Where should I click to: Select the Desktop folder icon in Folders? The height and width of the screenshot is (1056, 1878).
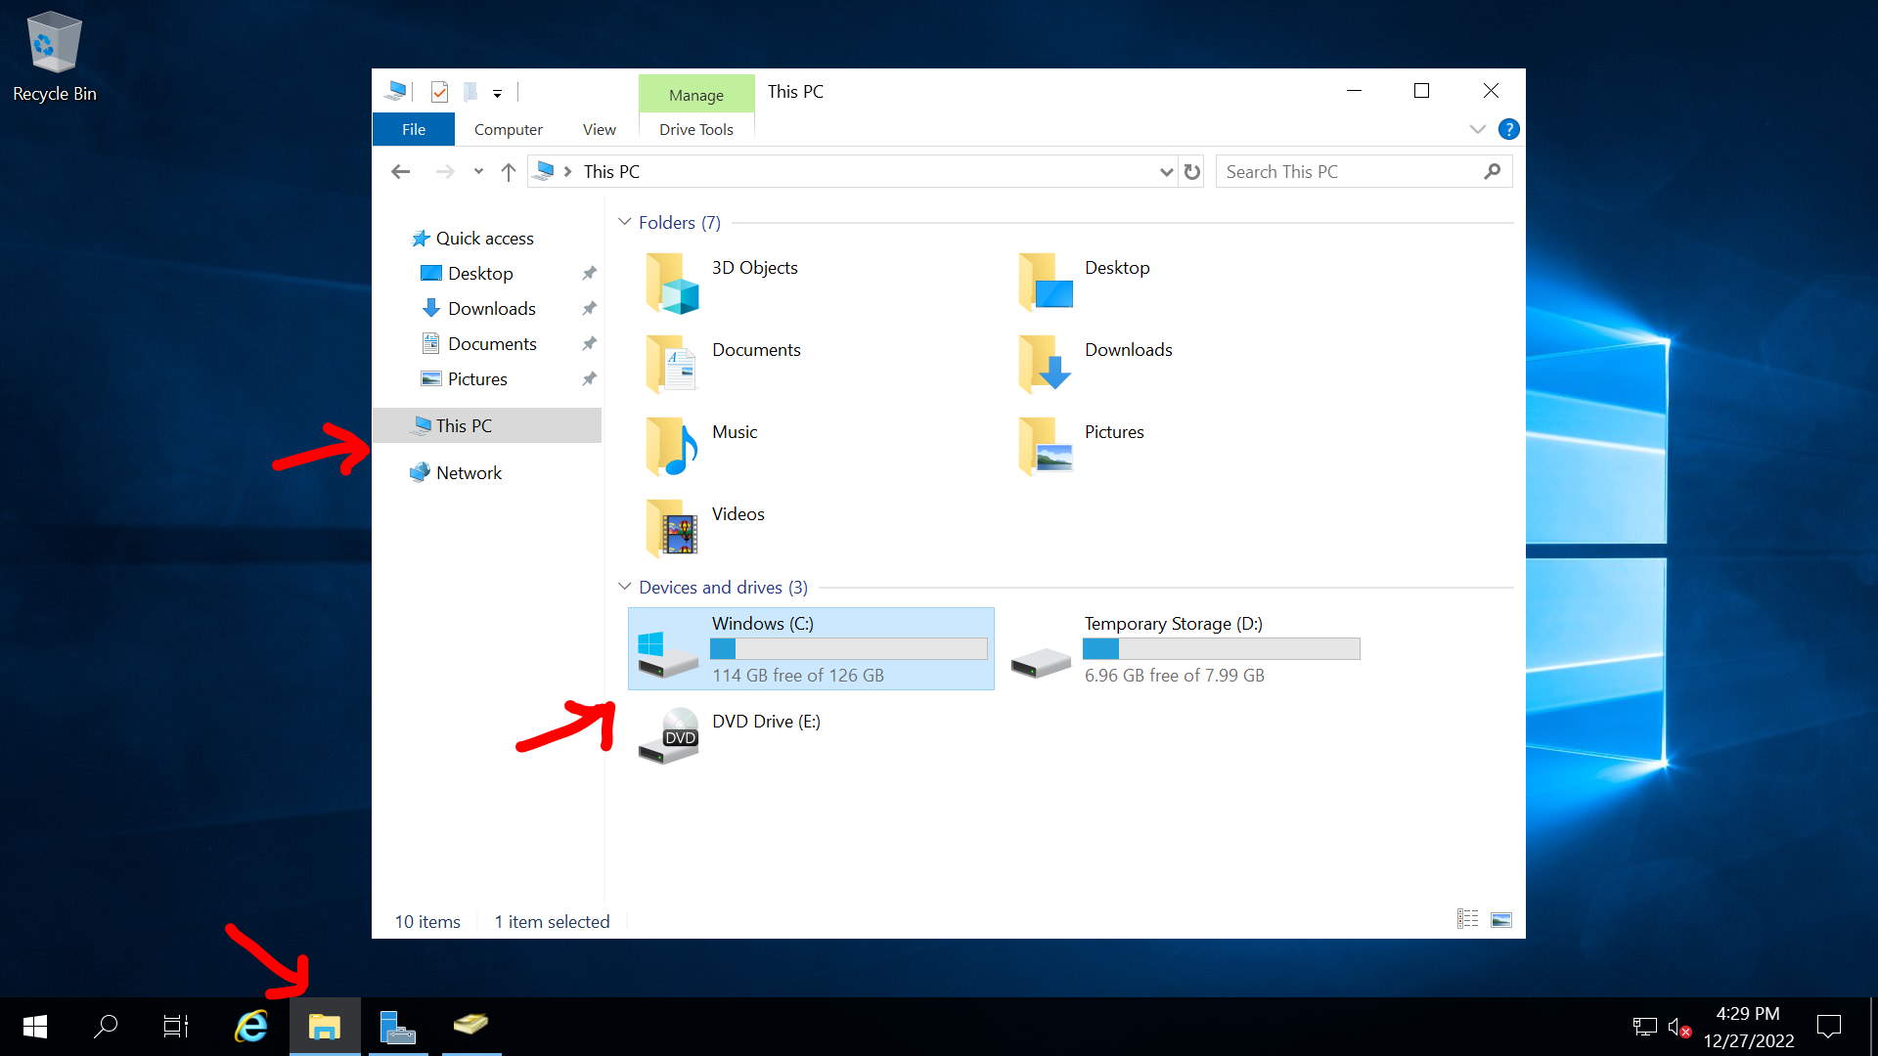tap(1045, 284)
